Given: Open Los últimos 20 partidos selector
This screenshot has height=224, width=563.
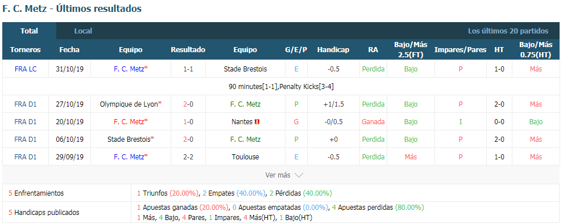Looking at the screenshot, I should 508,31.
